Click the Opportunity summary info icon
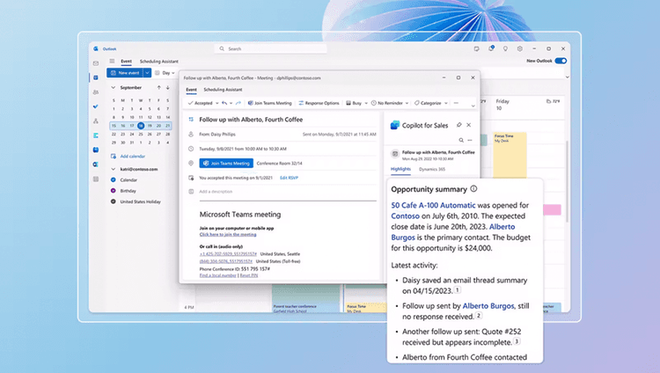This screenshot has width=660, height=373. point(473,188)
